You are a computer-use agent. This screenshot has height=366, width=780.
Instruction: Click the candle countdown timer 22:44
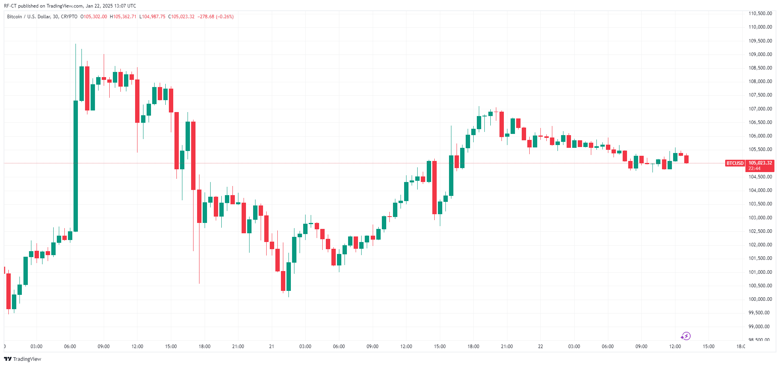tap(754, 168)
